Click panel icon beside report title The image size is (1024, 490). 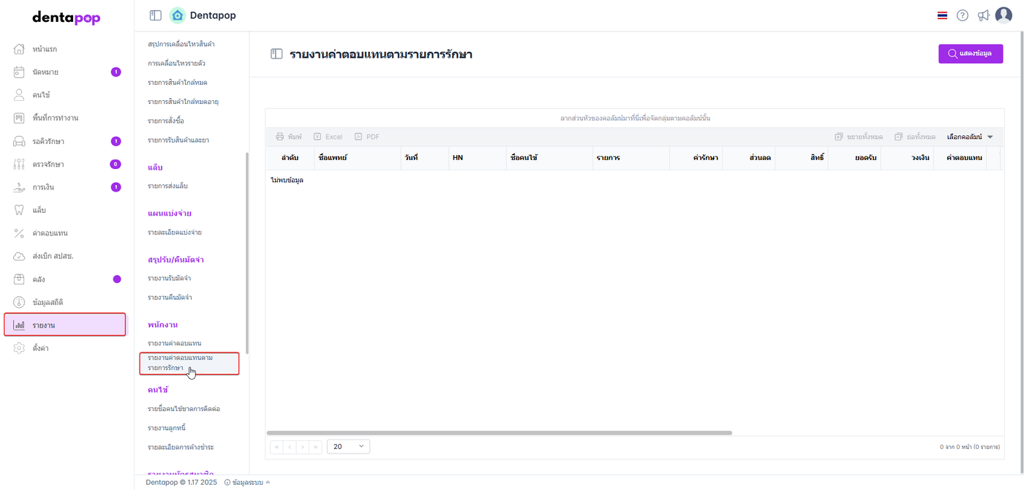click(276, 54)
